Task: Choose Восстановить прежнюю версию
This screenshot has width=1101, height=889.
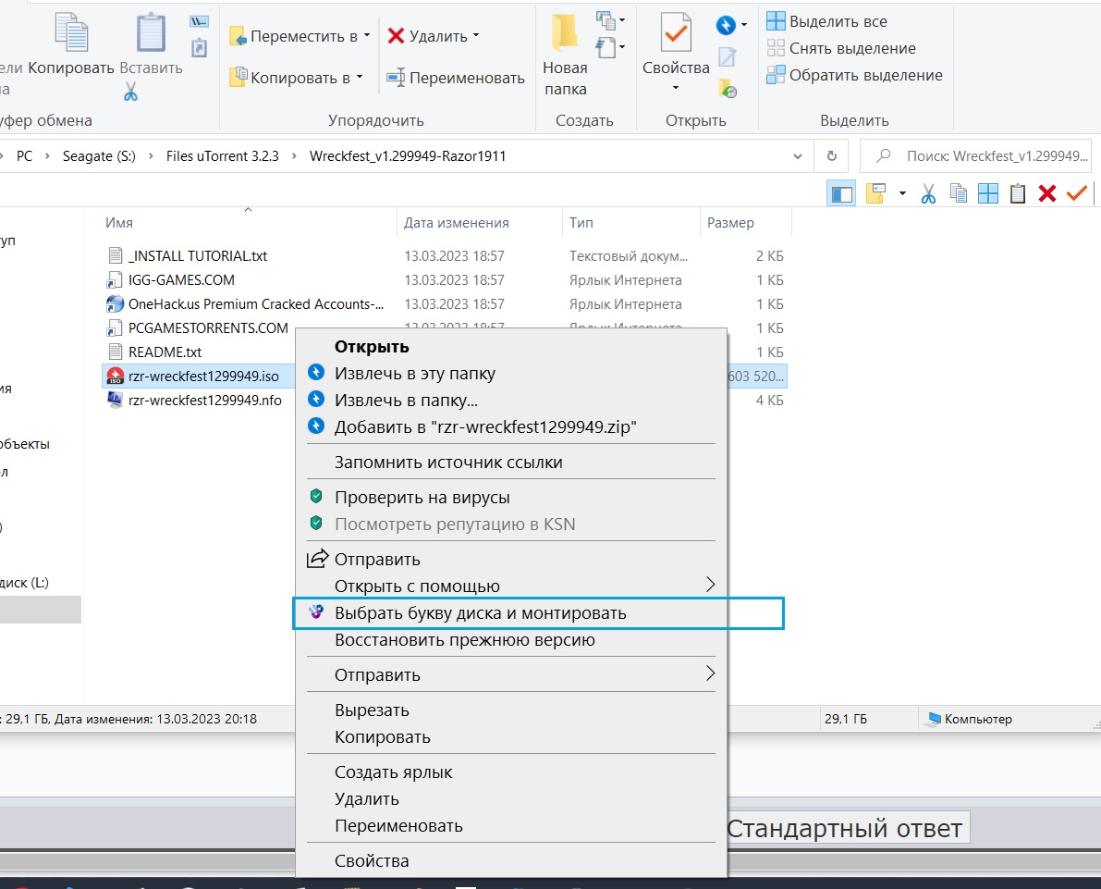Action: click(x=511, y=640)
